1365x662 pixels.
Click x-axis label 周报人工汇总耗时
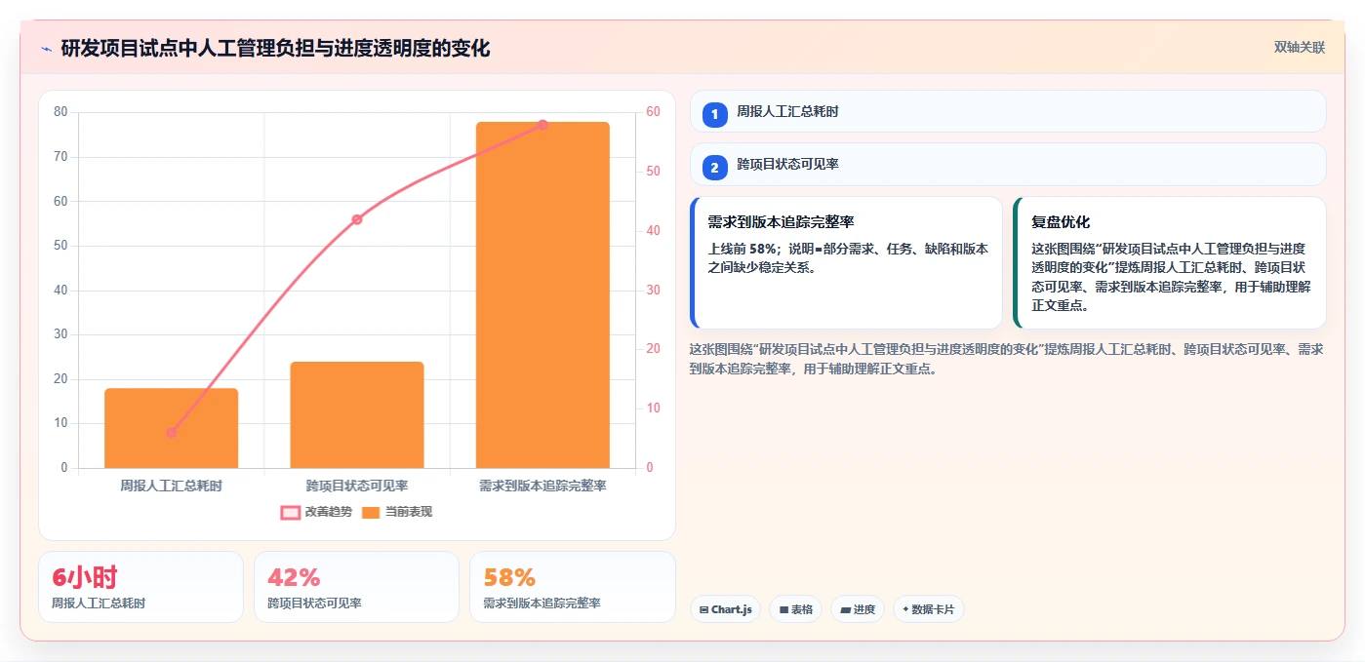172,486
